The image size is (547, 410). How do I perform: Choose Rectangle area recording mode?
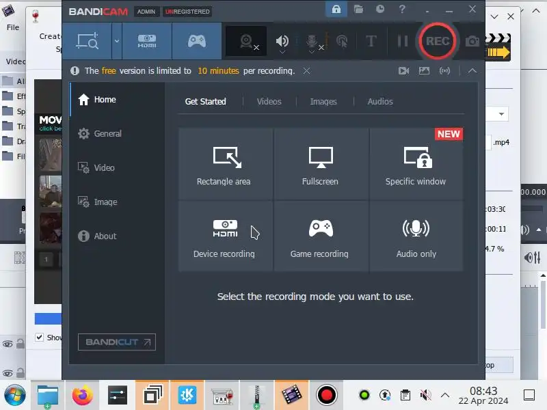226,164
